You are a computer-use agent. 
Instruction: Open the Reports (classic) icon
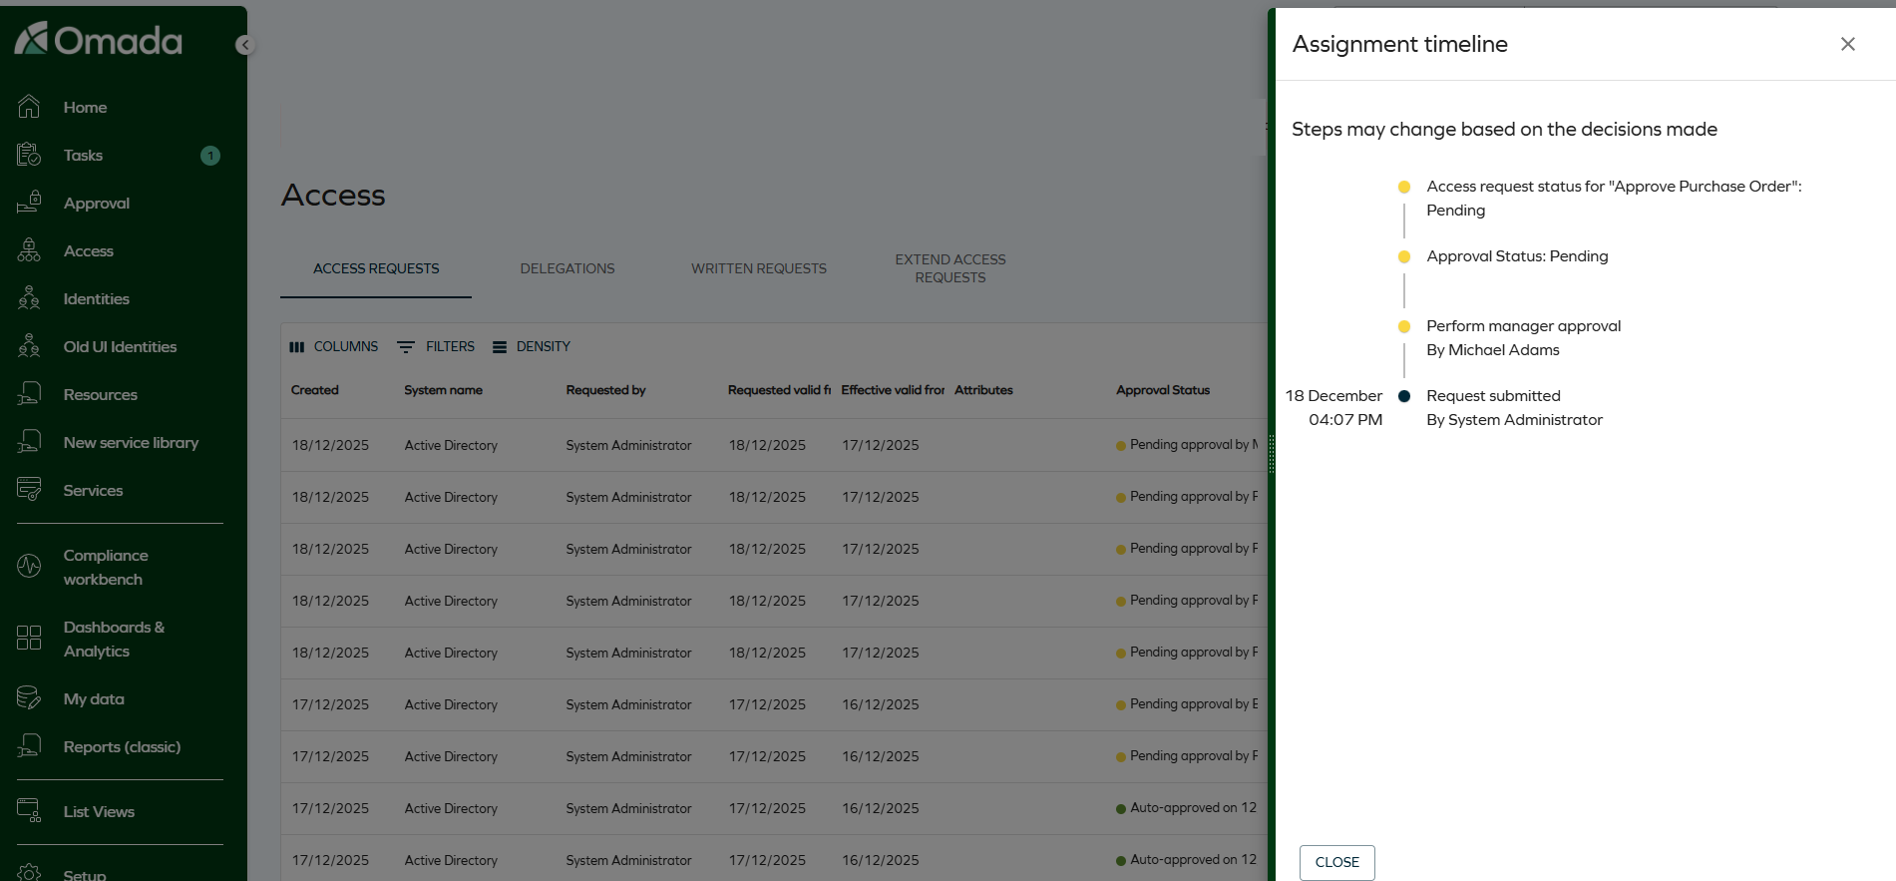pyautogui.click(x=29, y=746)
